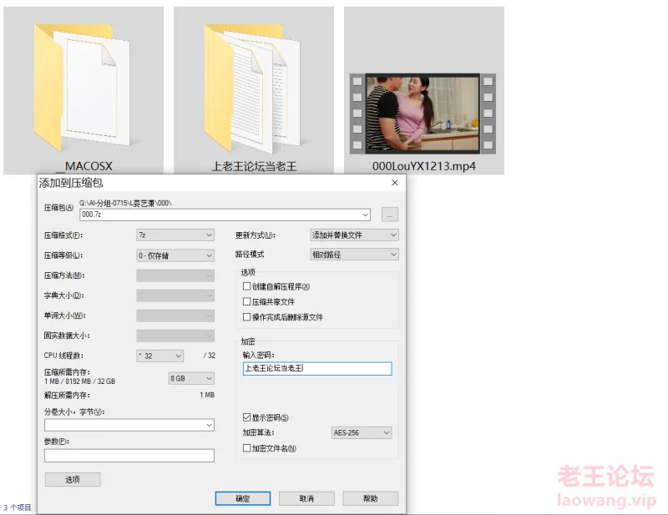The height and width of the screenshot is (515, 668).
Task: Open the 分卷大小 dropdown
Action: (129, 425)
